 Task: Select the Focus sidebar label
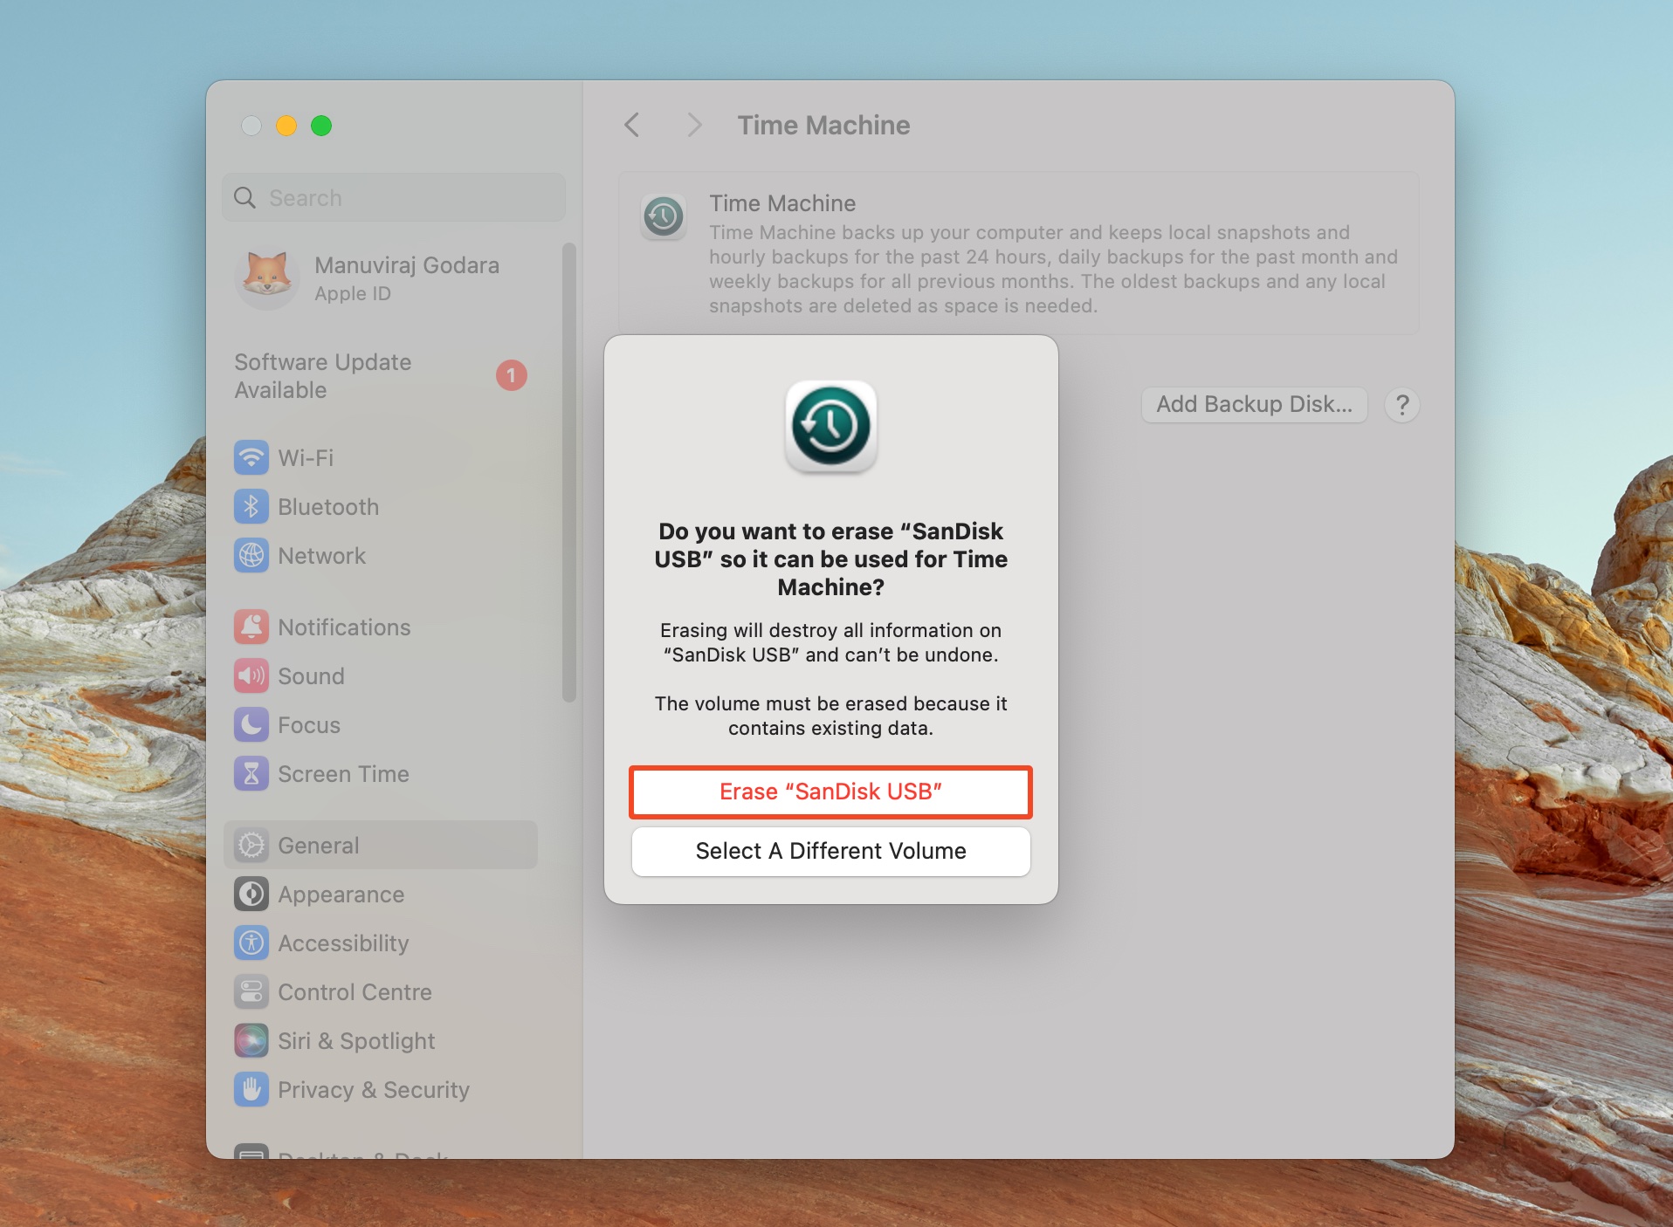click(x=309, y=725)
